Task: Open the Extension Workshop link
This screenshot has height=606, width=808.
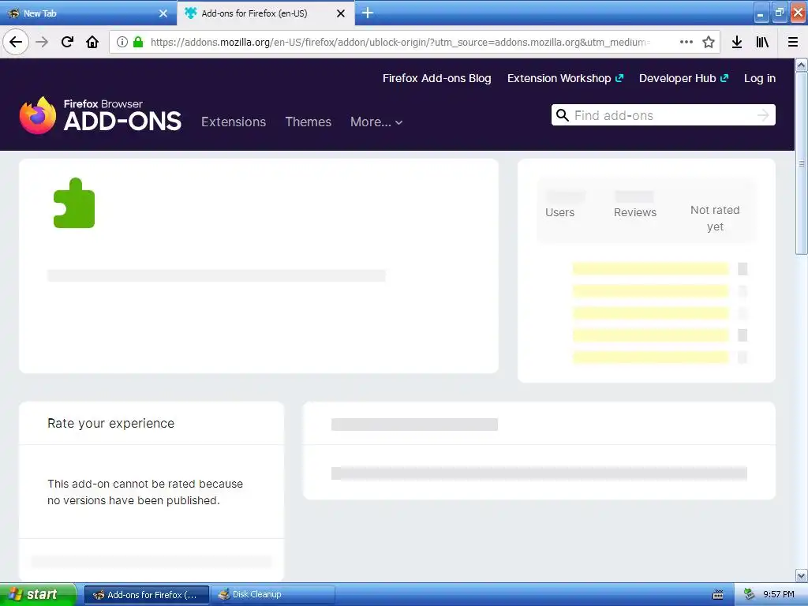Action: 565,78
